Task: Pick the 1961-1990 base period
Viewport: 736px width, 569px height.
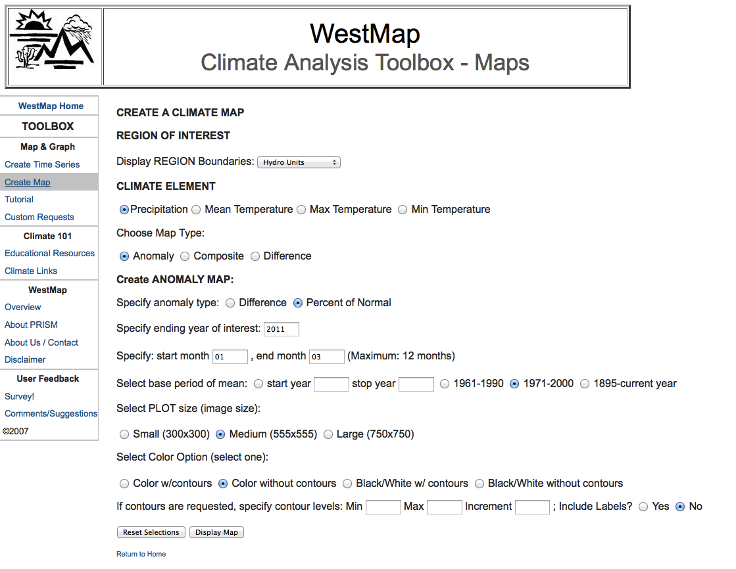Action: pyautogui.click(x=445, y=384)
